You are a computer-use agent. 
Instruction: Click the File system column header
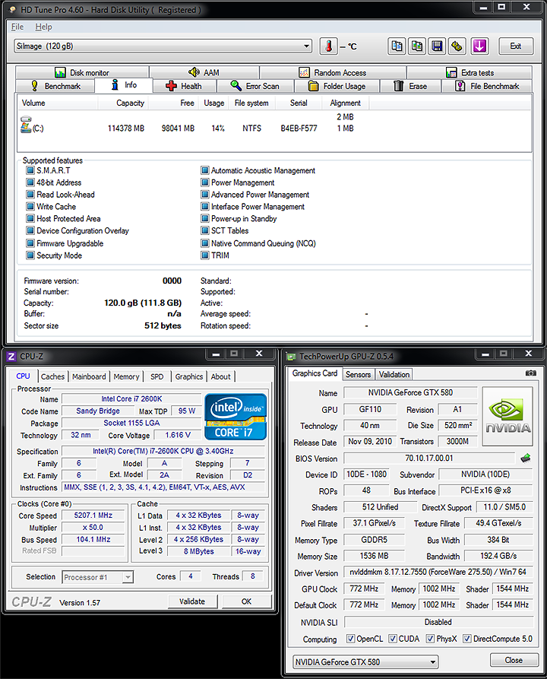point(251,103)
